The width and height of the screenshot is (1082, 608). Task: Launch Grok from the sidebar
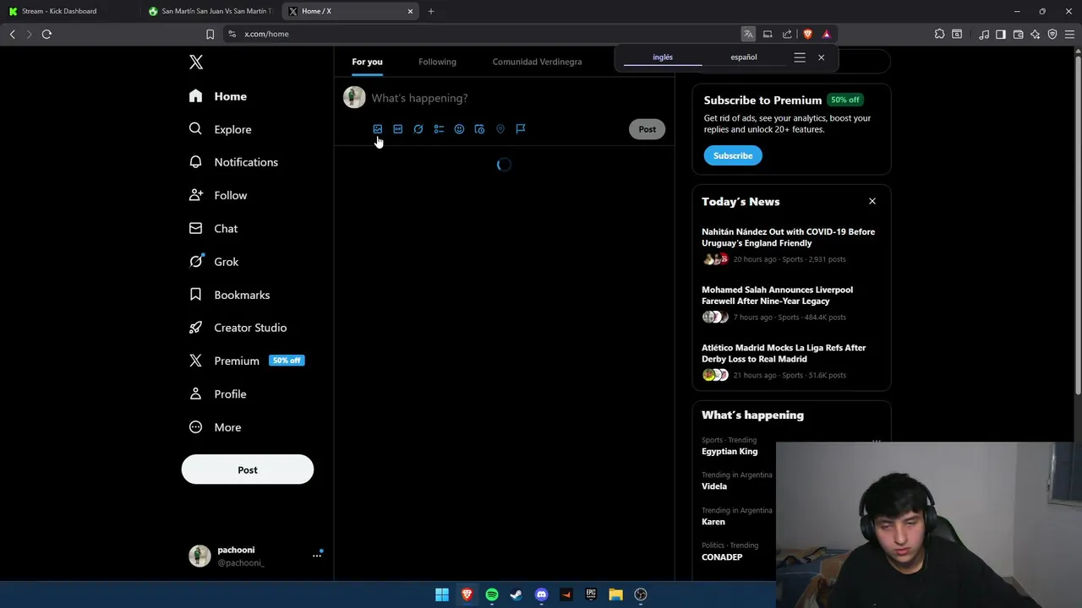click(x=215, y=262)
